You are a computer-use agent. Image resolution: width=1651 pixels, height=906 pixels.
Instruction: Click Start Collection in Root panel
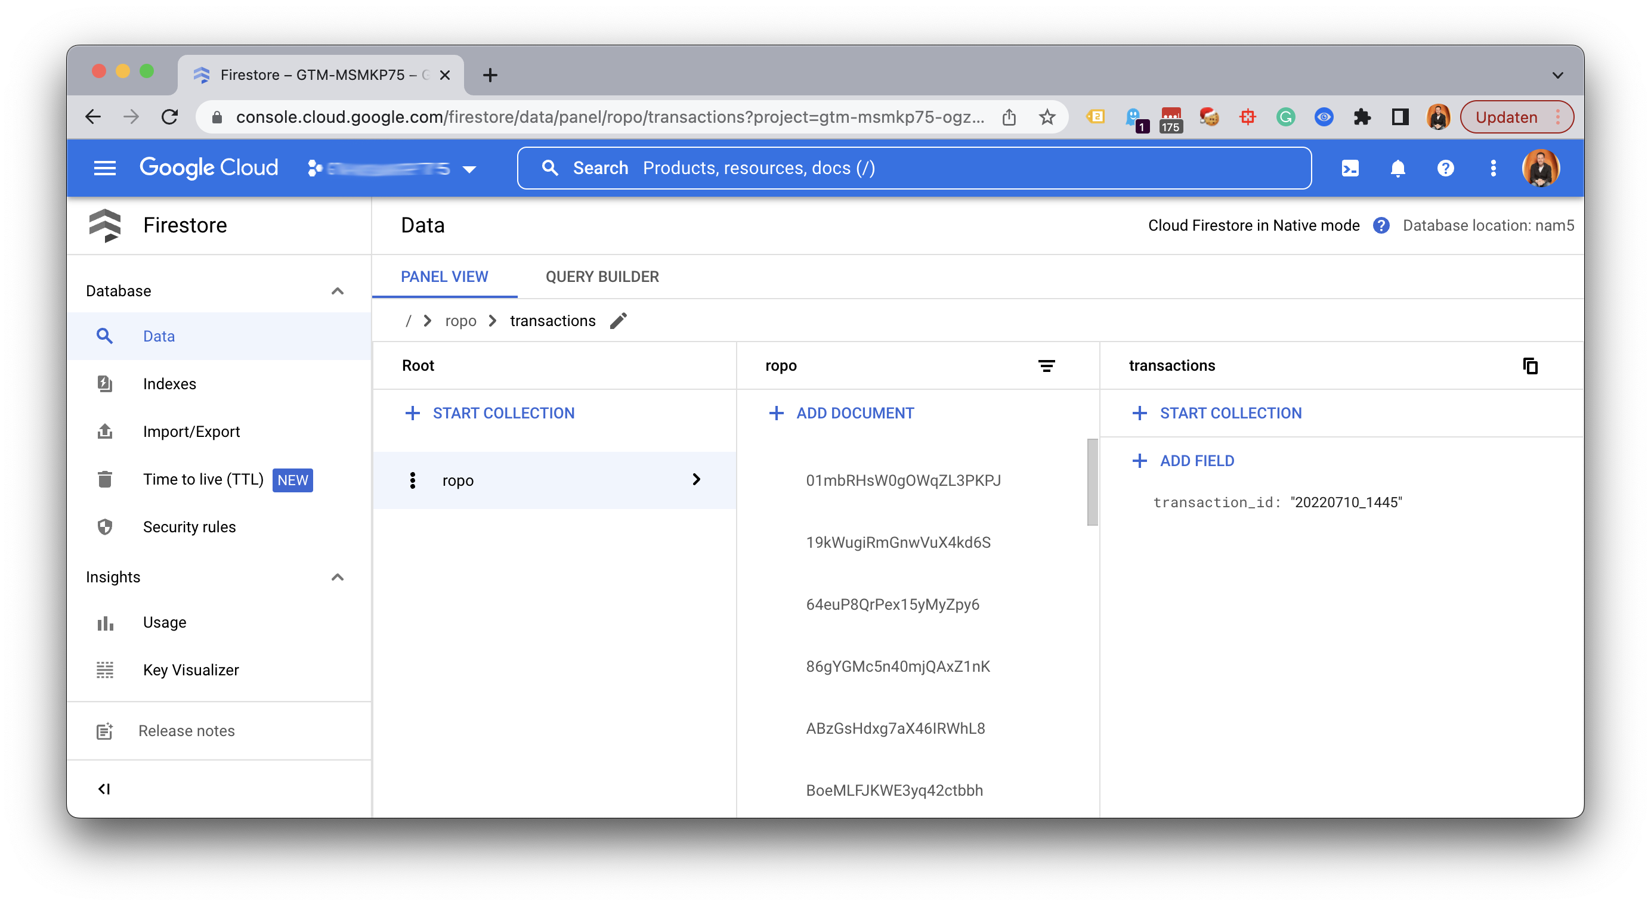click(490, 413)
